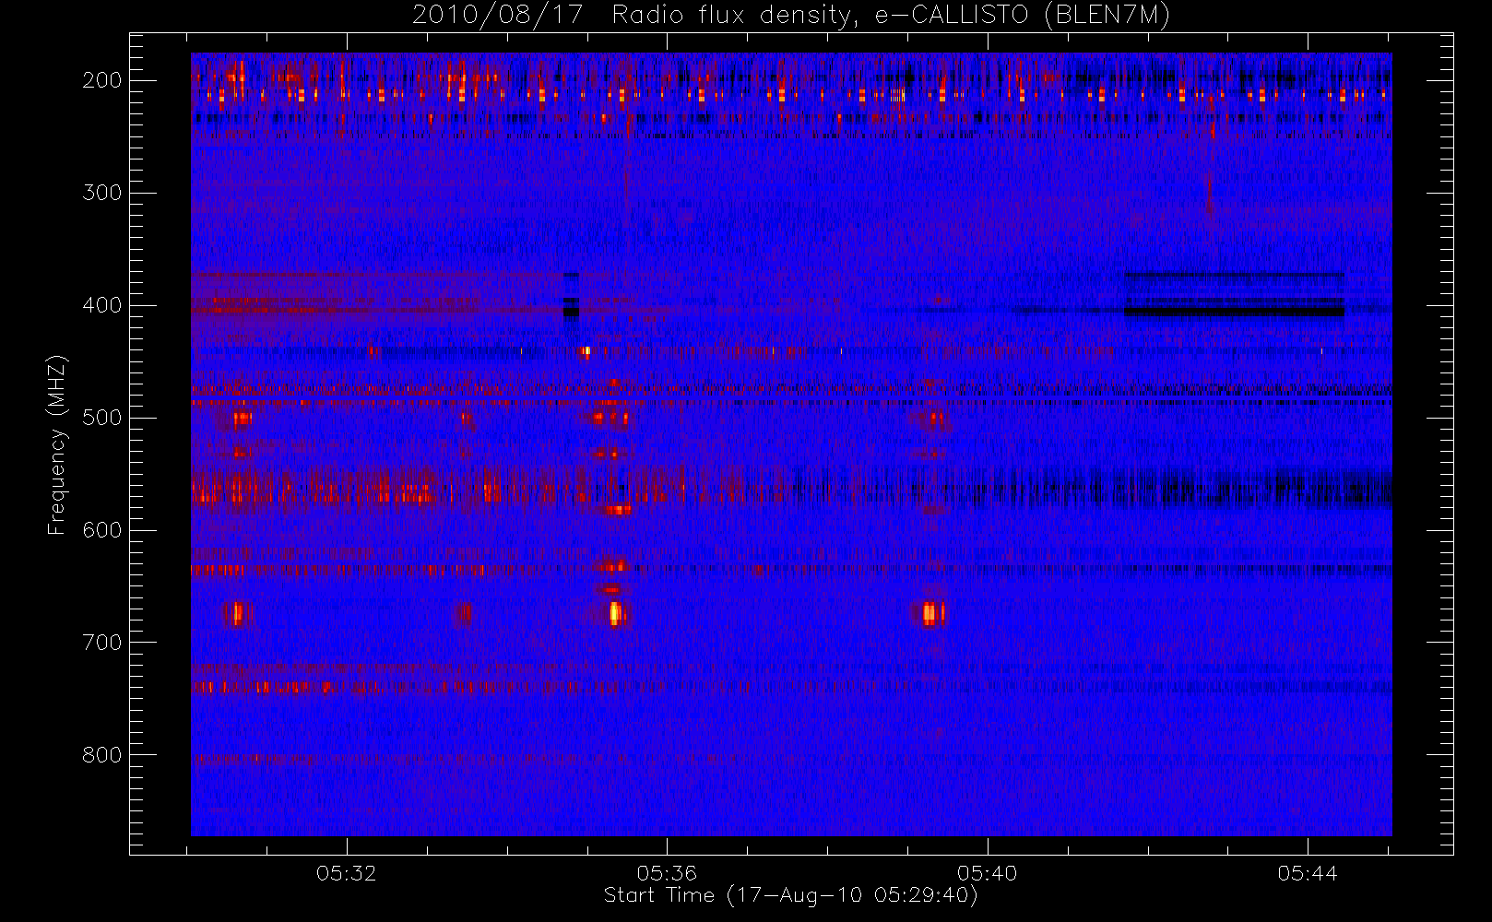Click the 05:32 time tick label
This screenshot has height=922, width=1492.
pos(347,873)
